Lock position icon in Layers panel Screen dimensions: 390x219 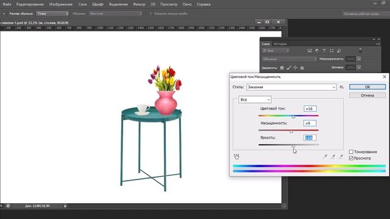pos(295,68)
